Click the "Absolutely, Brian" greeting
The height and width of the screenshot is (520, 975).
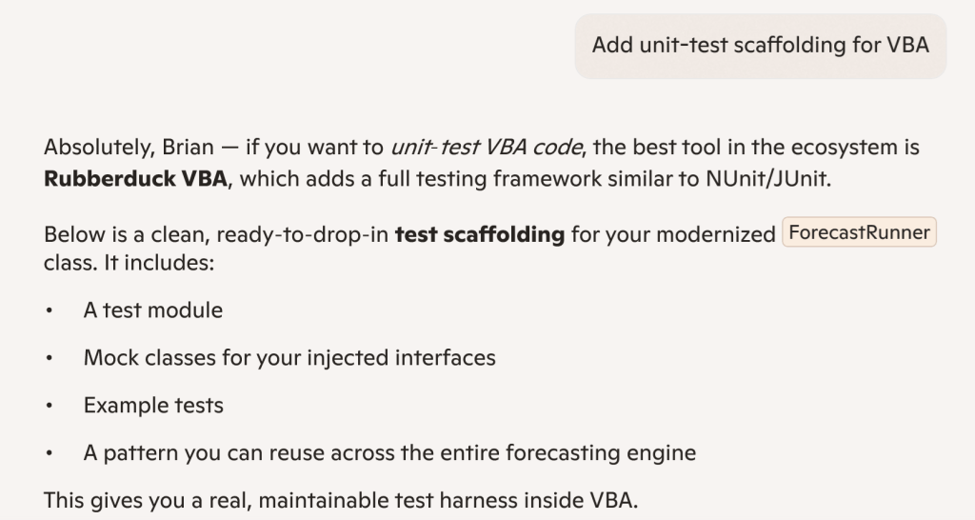(x=115, y=148)
